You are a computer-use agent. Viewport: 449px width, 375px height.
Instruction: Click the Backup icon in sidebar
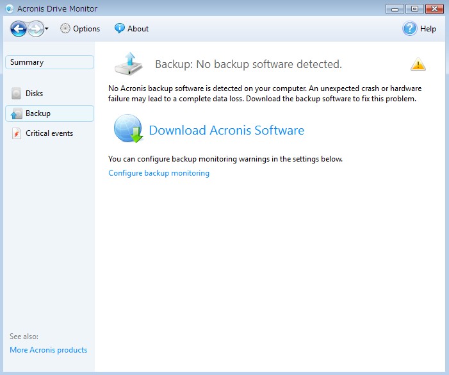16,113
